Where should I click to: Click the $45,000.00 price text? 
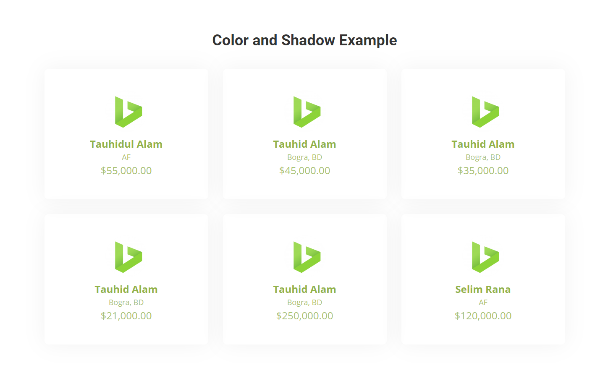coord(304,171)
